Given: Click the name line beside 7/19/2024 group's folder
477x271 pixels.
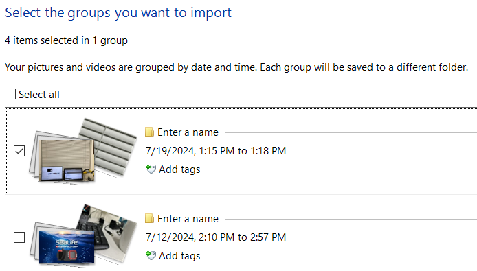Looking at the screenshot, I should [x=351, y=132].
